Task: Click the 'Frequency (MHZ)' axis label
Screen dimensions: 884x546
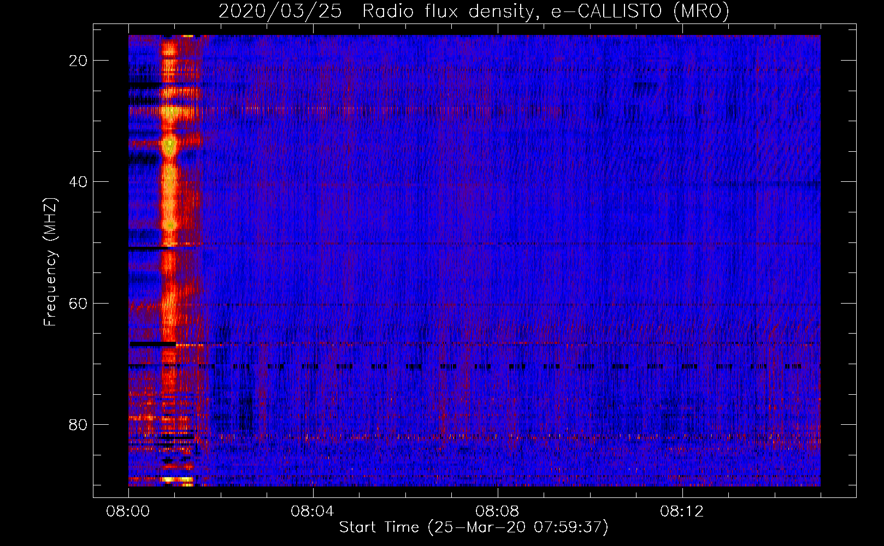Action: (x=50, y=262)
